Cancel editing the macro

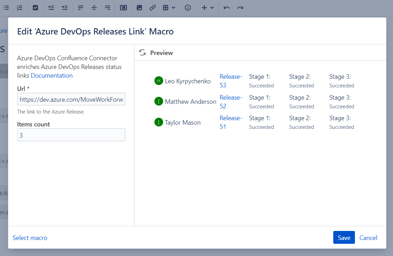[368, 237]
